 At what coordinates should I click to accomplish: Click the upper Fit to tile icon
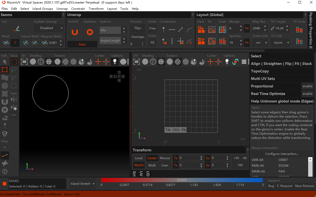point(212,30)
